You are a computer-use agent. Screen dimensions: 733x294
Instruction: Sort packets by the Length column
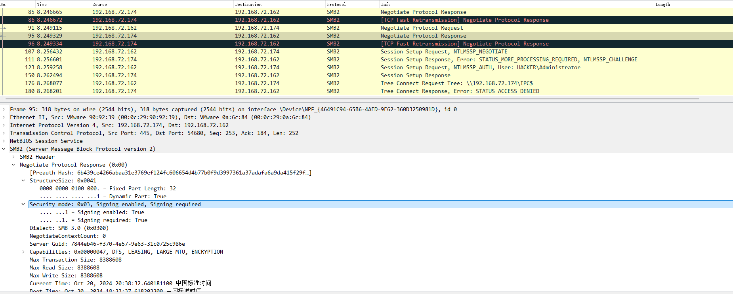click(x=693, y=4)
